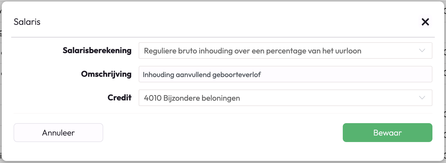Click the Salaris dialog title
The image size is (446, 163).
click(27, 22)
